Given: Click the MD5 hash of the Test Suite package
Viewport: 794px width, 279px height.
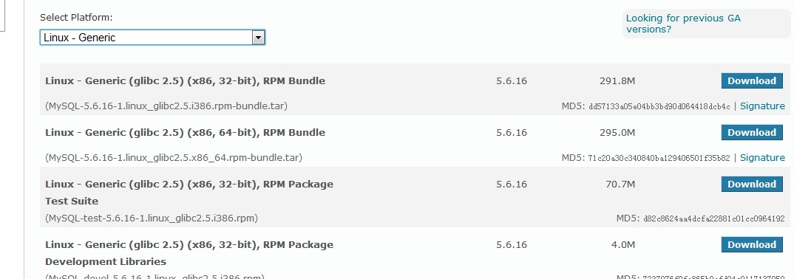Looking at the screenshot, I should point(714,219).
